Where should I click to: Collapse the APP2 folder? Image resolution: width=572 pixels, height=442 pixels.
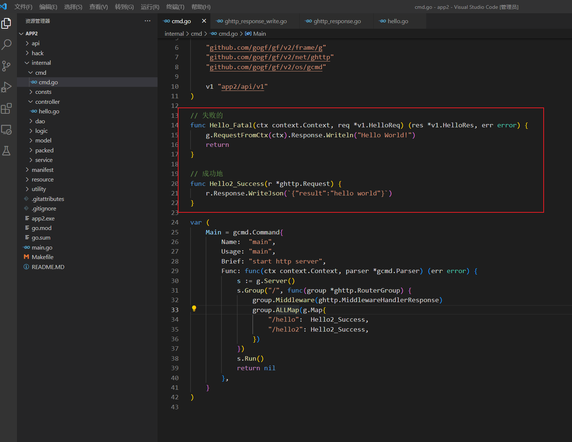pos(21,33)
